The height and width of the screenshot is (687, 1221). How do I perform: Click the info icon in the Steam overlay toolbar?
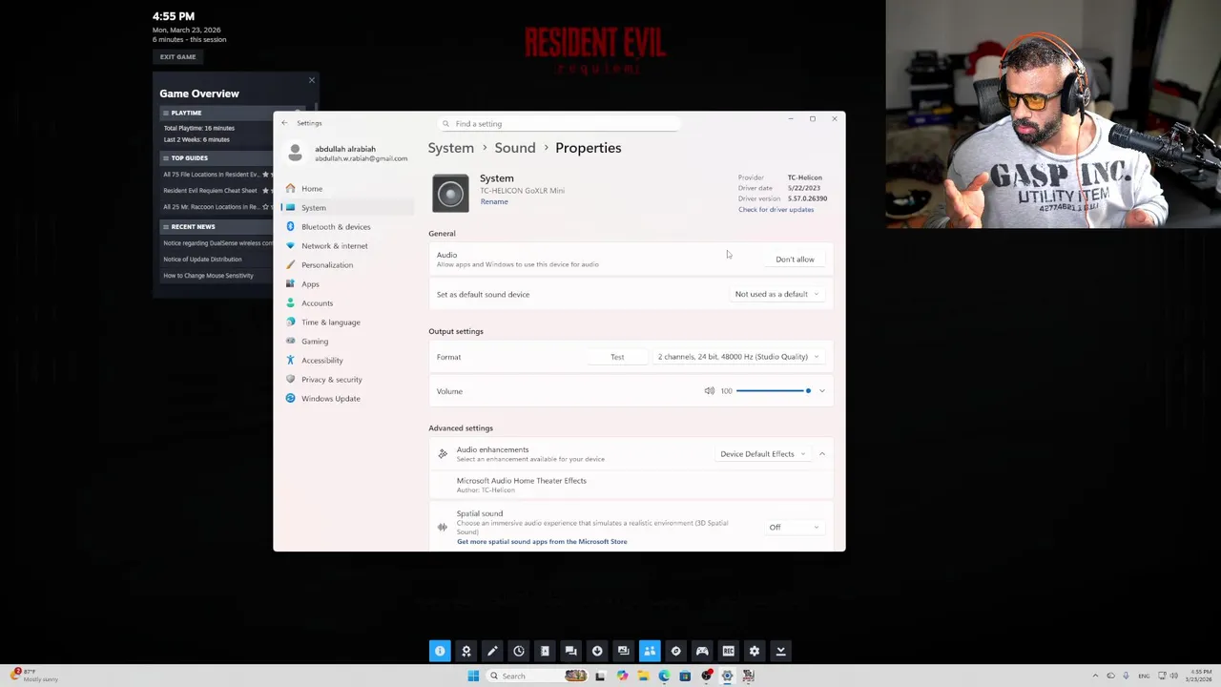coord(440,651)
